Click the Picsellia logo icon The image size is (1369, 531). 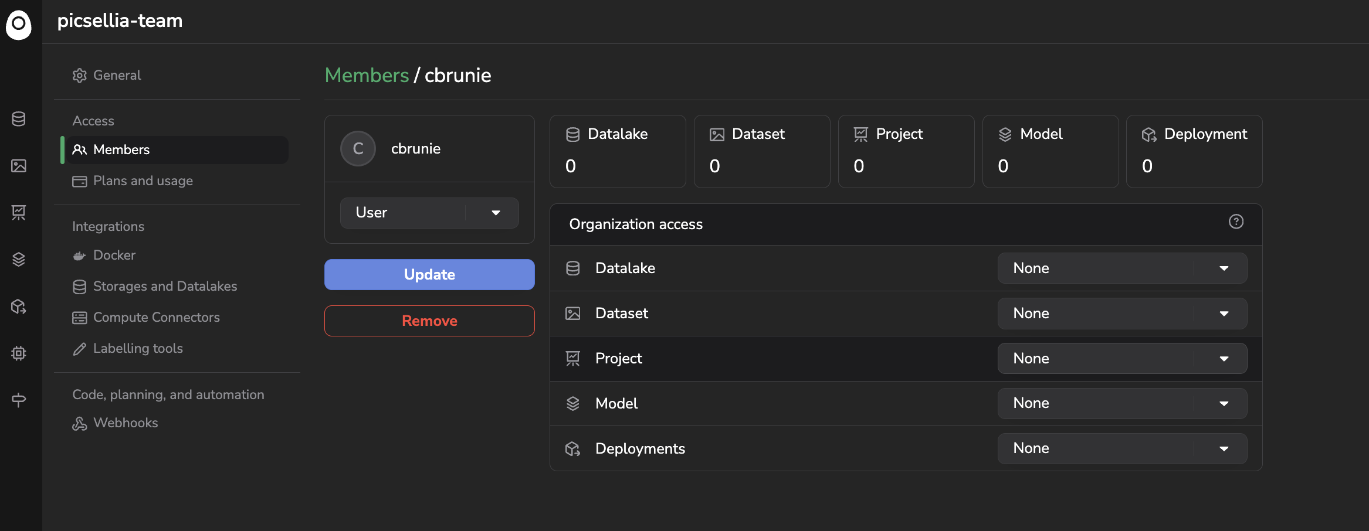(19, 25)
